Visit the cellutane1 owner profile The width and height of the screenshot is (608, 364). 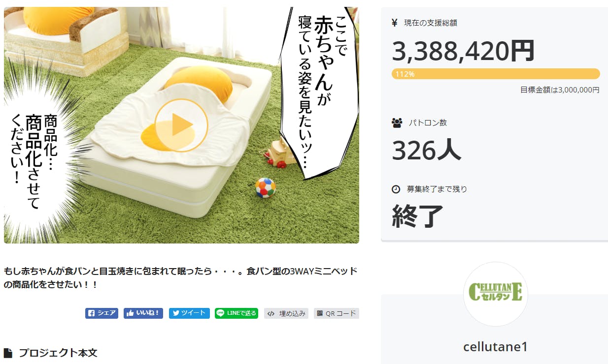[x=495, y=347]
